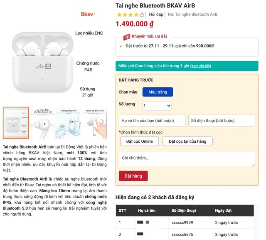Open the Số lượng quantity dropdown

click(157, 106)
